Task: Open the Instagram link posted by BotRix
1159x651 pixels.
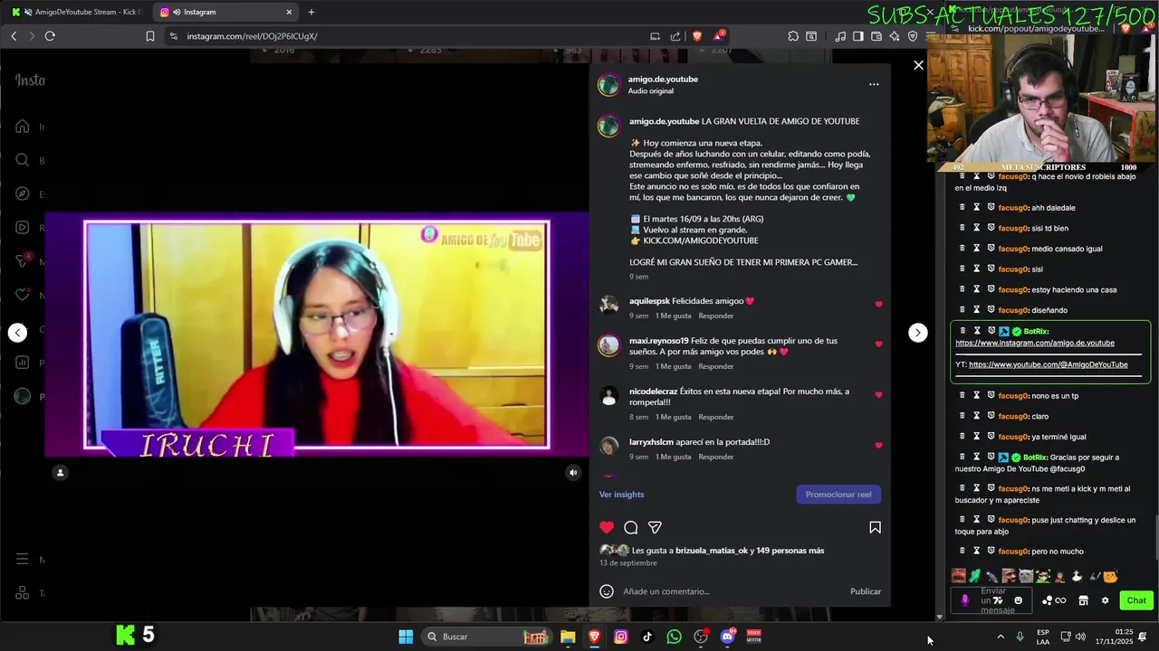Action: click(x=1034, y=343)
